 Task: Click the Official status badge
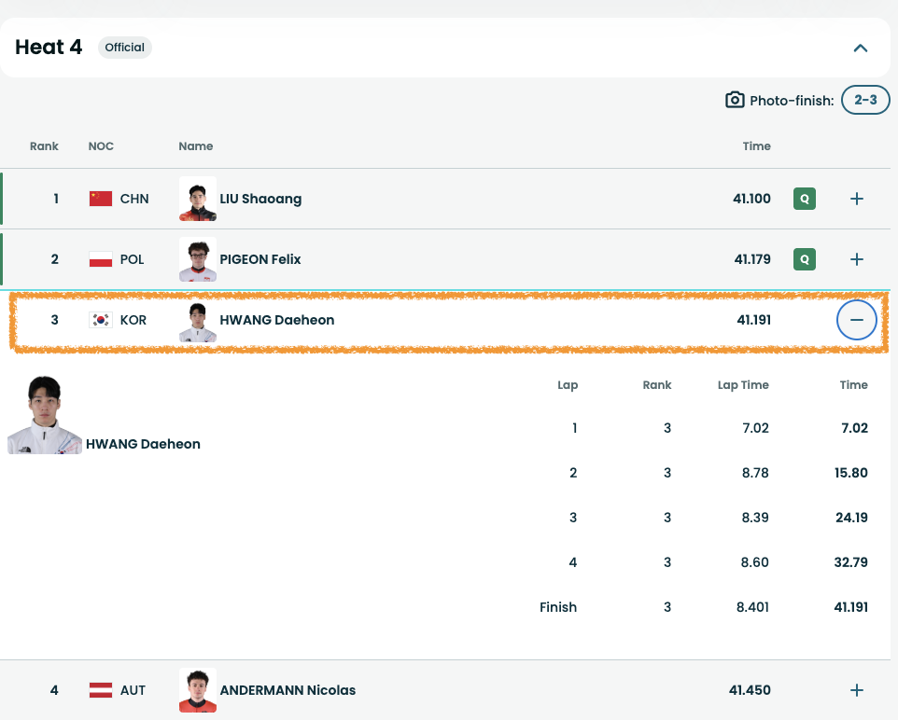pyautogui.click(x=124, y=48)
